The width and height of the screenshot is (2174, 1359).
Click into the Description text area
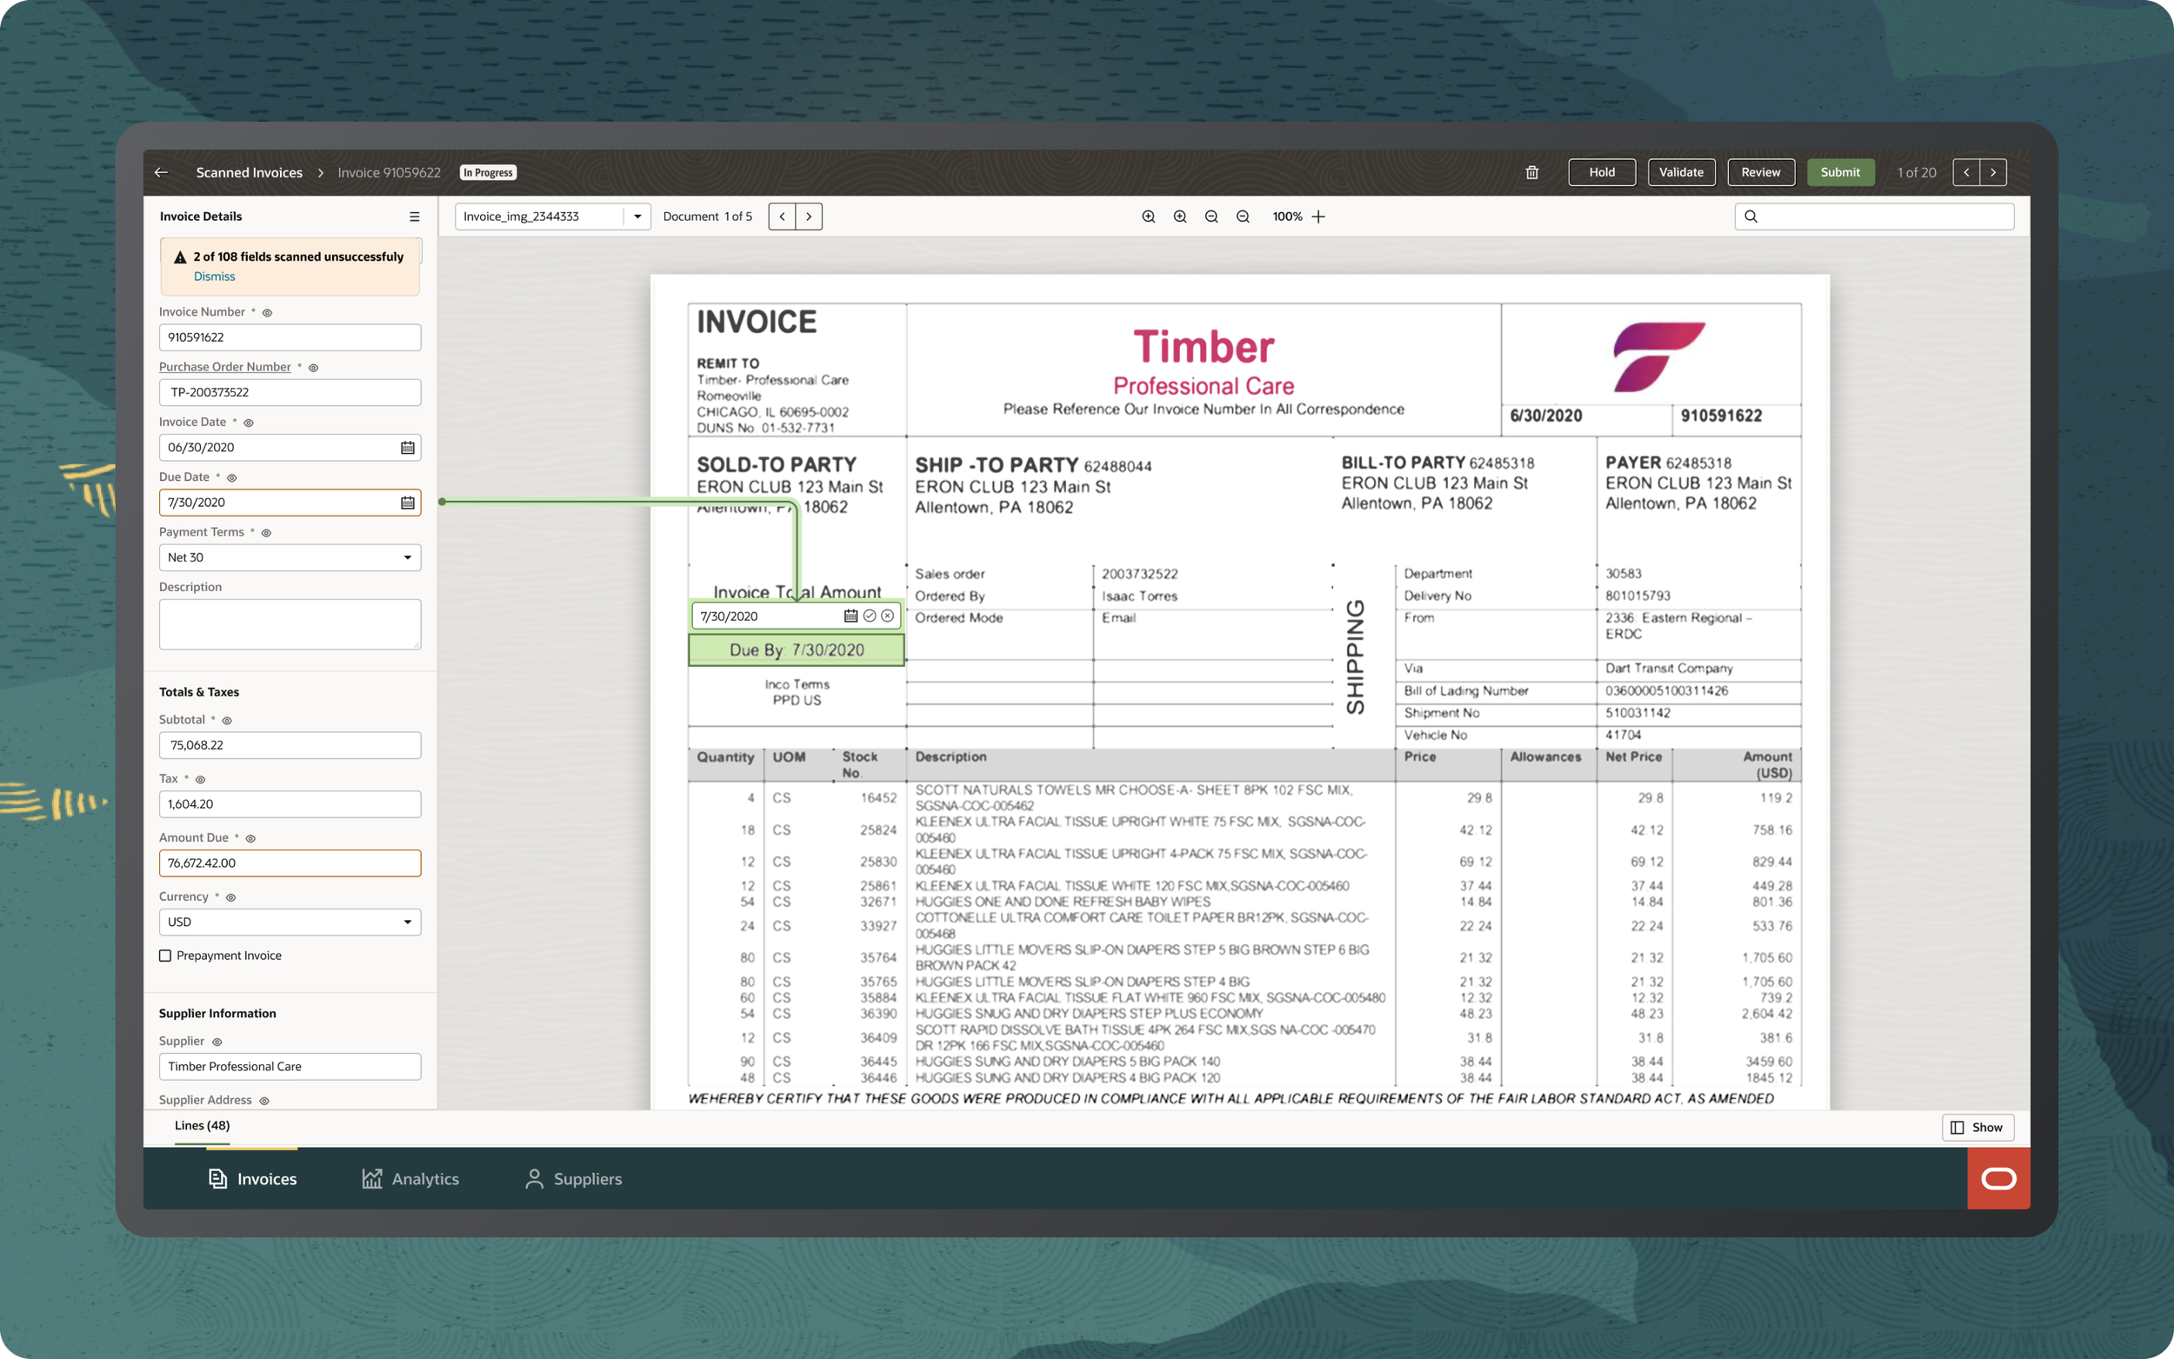pos(290,623)
